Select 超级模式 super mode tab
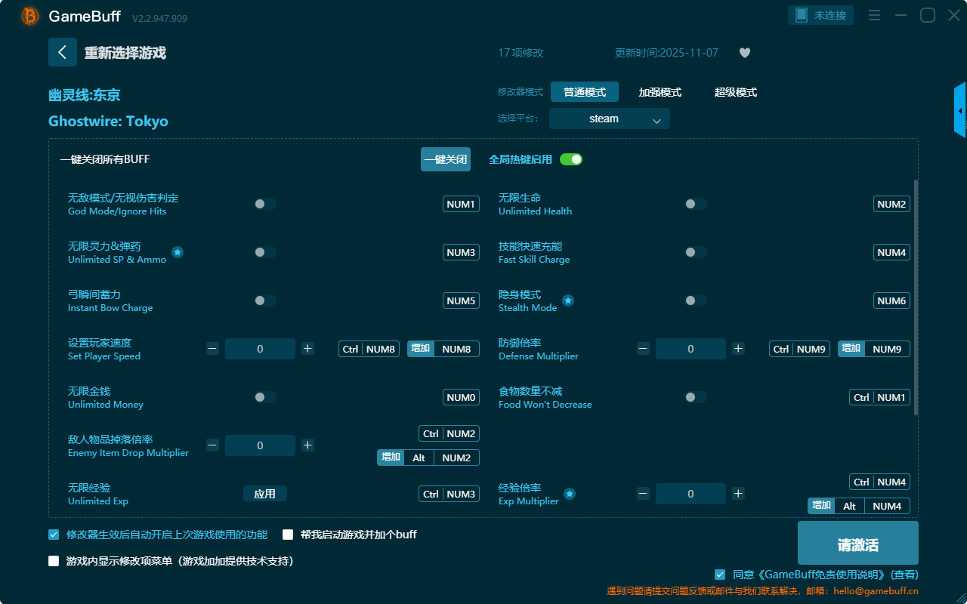The height and width of the screenshot is (604, 967). (x=735, y=92)
